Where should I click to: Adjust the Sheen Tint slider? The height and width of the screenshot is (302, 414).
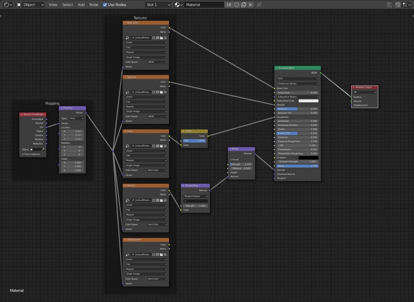[298, 133]
